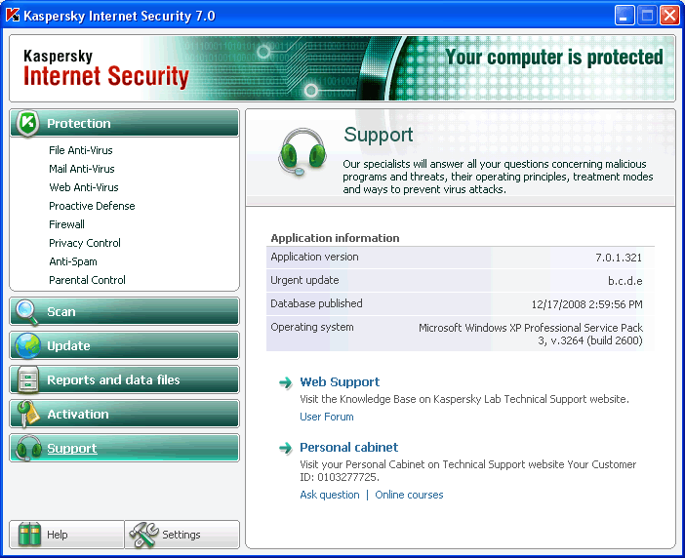Click the Settings tools icon
Image resolution: width=685 pixels, height=558 pixels.
144,535
